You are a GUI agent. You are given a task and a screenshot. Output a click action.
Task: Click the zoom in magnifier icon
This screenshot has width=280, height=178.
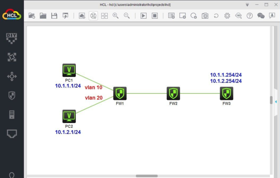[x=115, y=16]
